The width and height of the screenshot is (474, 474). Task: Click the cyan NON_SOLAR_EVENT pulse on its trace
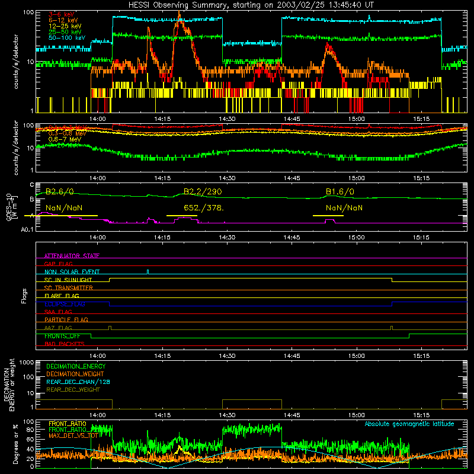148,272
